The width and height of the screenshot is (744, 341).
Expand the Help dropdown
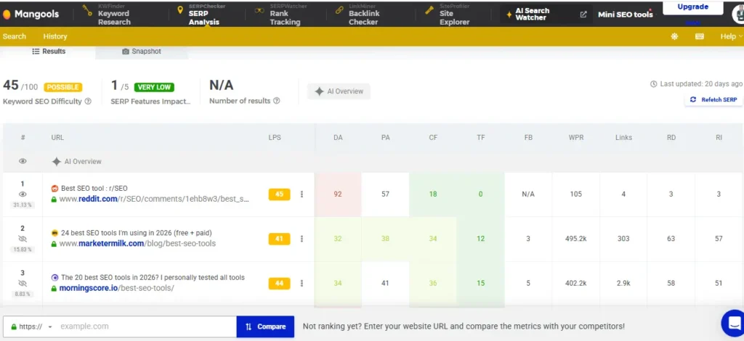[x=731, y=36]
